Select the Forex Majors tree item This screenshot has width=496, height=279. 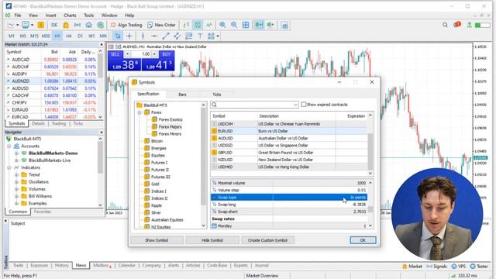pos(170,126)
